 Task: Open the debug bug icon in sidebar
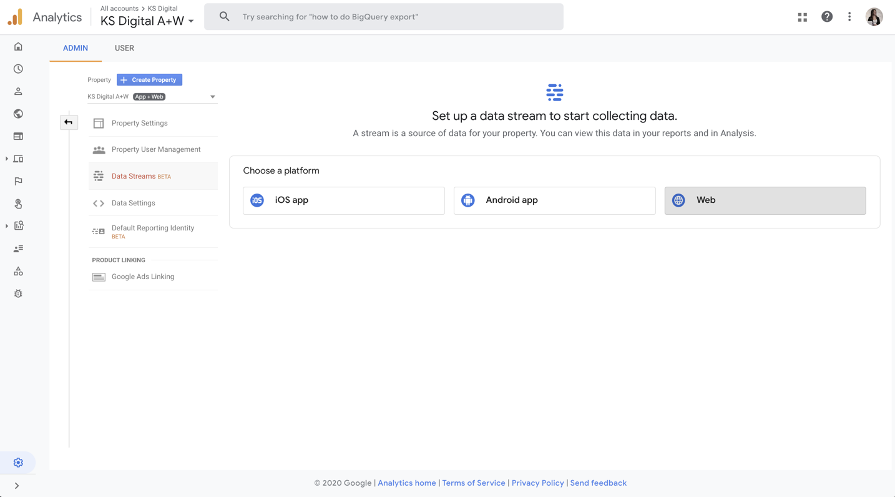click(x=18, y=293)
